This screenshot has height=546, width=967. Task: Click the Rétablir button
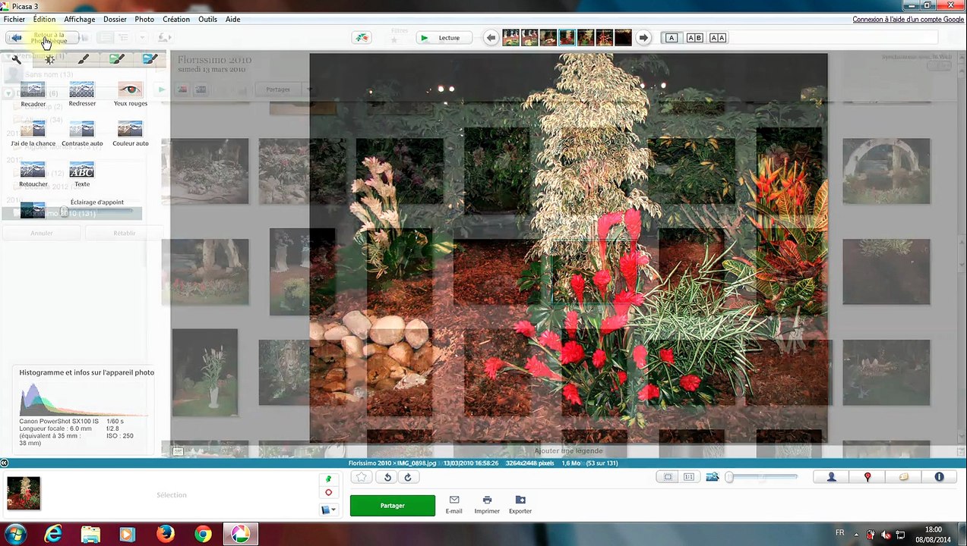125,233
